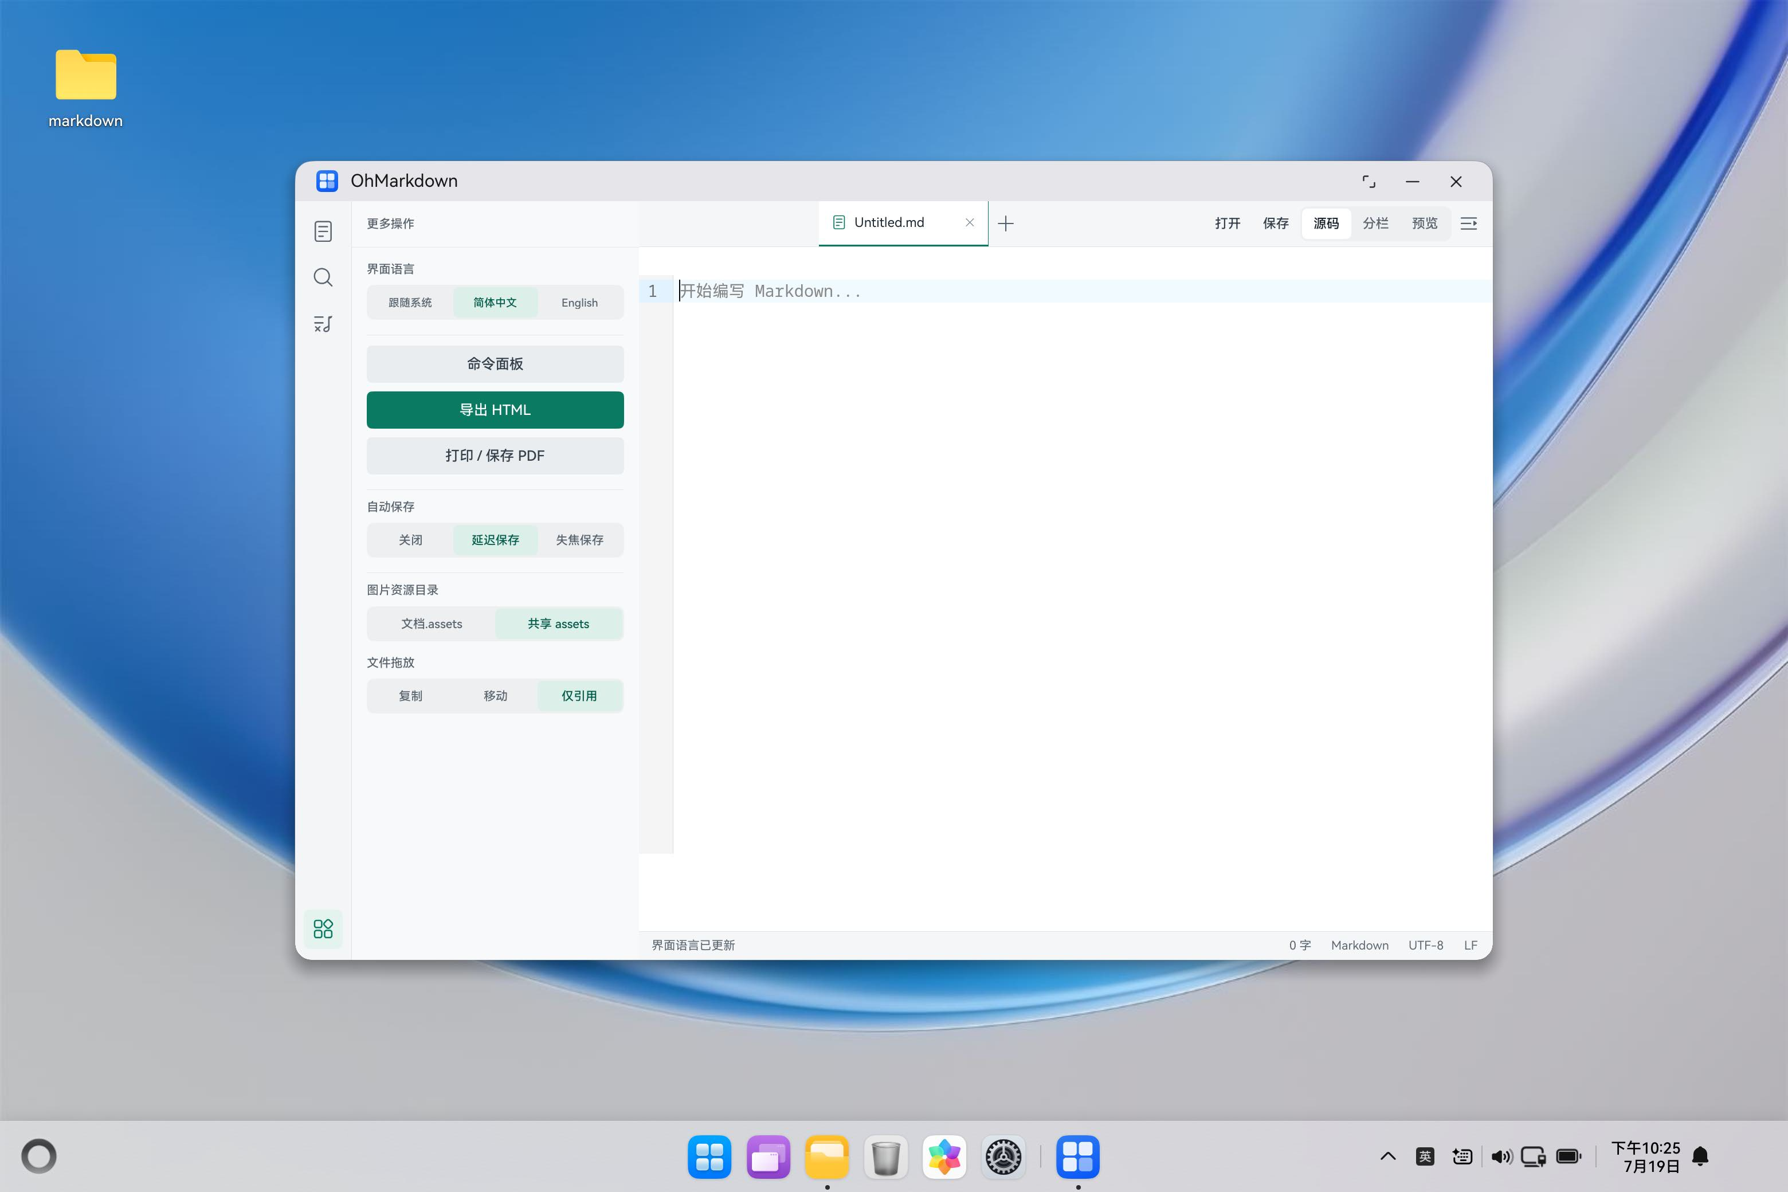This screenshot has height=1192, width=1788.
Task: Click 打印 / 保存 PDF button
Action: point(495,456)
